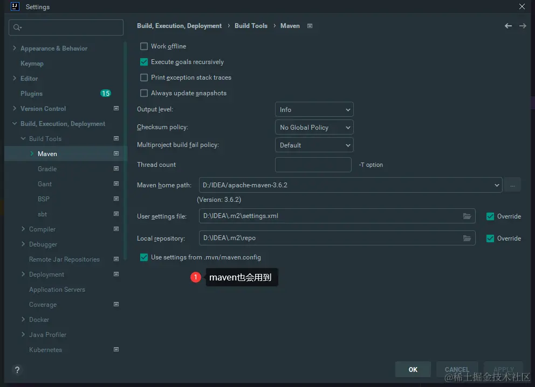Viewport: 535px width, 387px height.
Task: Expand the Docker node
Action: point(23,319)
